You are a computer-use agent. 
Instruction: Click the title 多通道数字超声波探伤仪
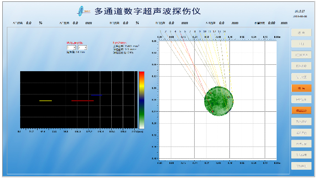148,11
